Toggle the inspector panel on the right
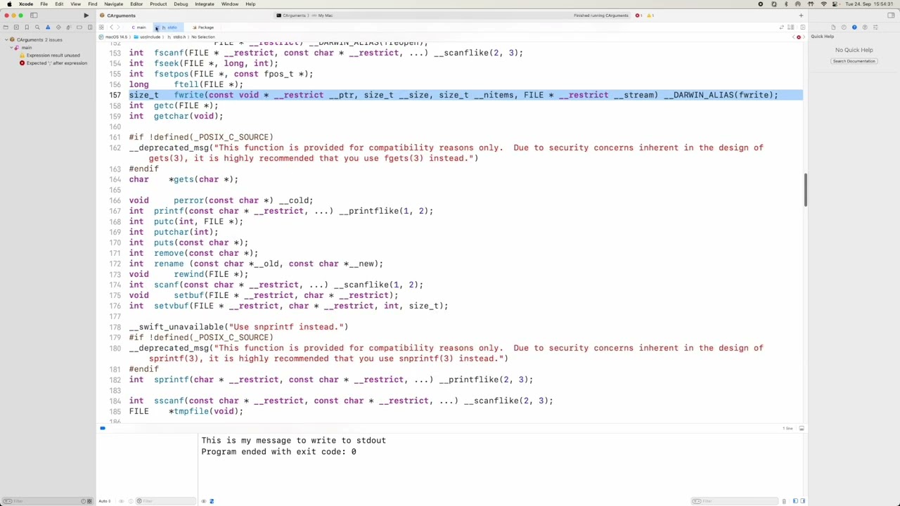Image resolution: width=900 pixels, height=506 pixels. coord(892,15)
